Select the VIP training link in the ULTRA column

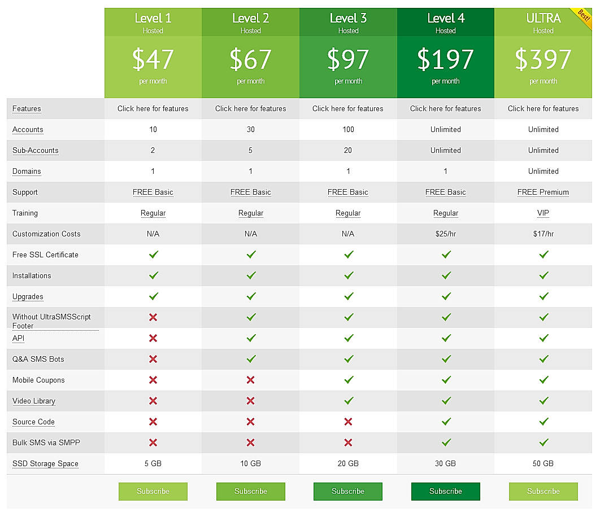543,213
